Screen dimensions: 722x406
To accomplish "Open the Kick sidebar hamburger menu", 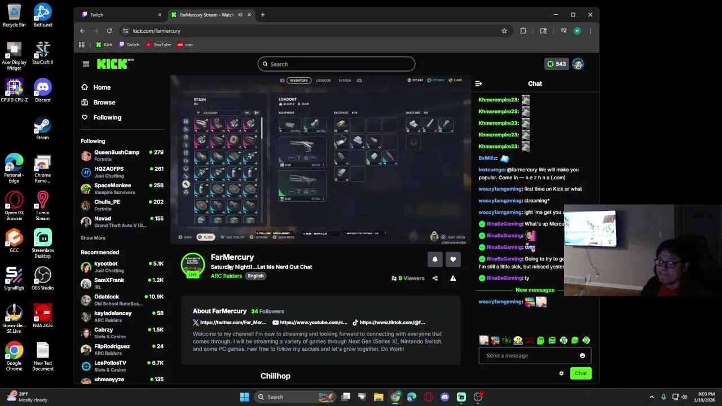I will pyautogui.click(x=86, y=64).
